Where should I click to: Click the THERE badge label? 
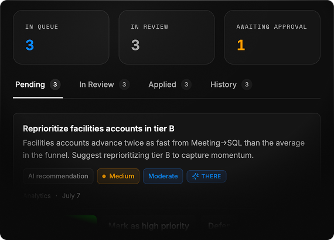(211, 177)
